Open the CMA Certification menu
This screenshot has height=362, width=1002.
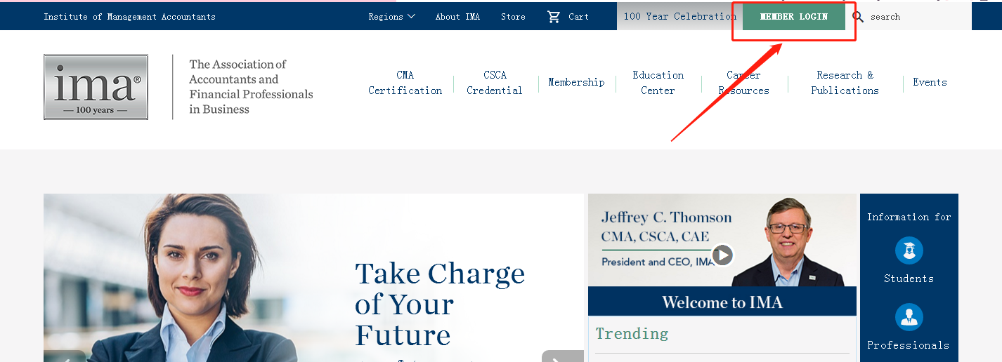point(405,83)
